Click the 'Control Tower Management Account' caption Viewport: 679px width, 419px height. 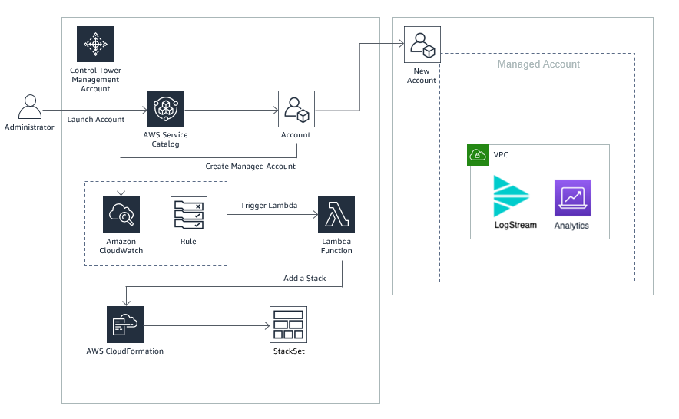click(x=95, y=80)
